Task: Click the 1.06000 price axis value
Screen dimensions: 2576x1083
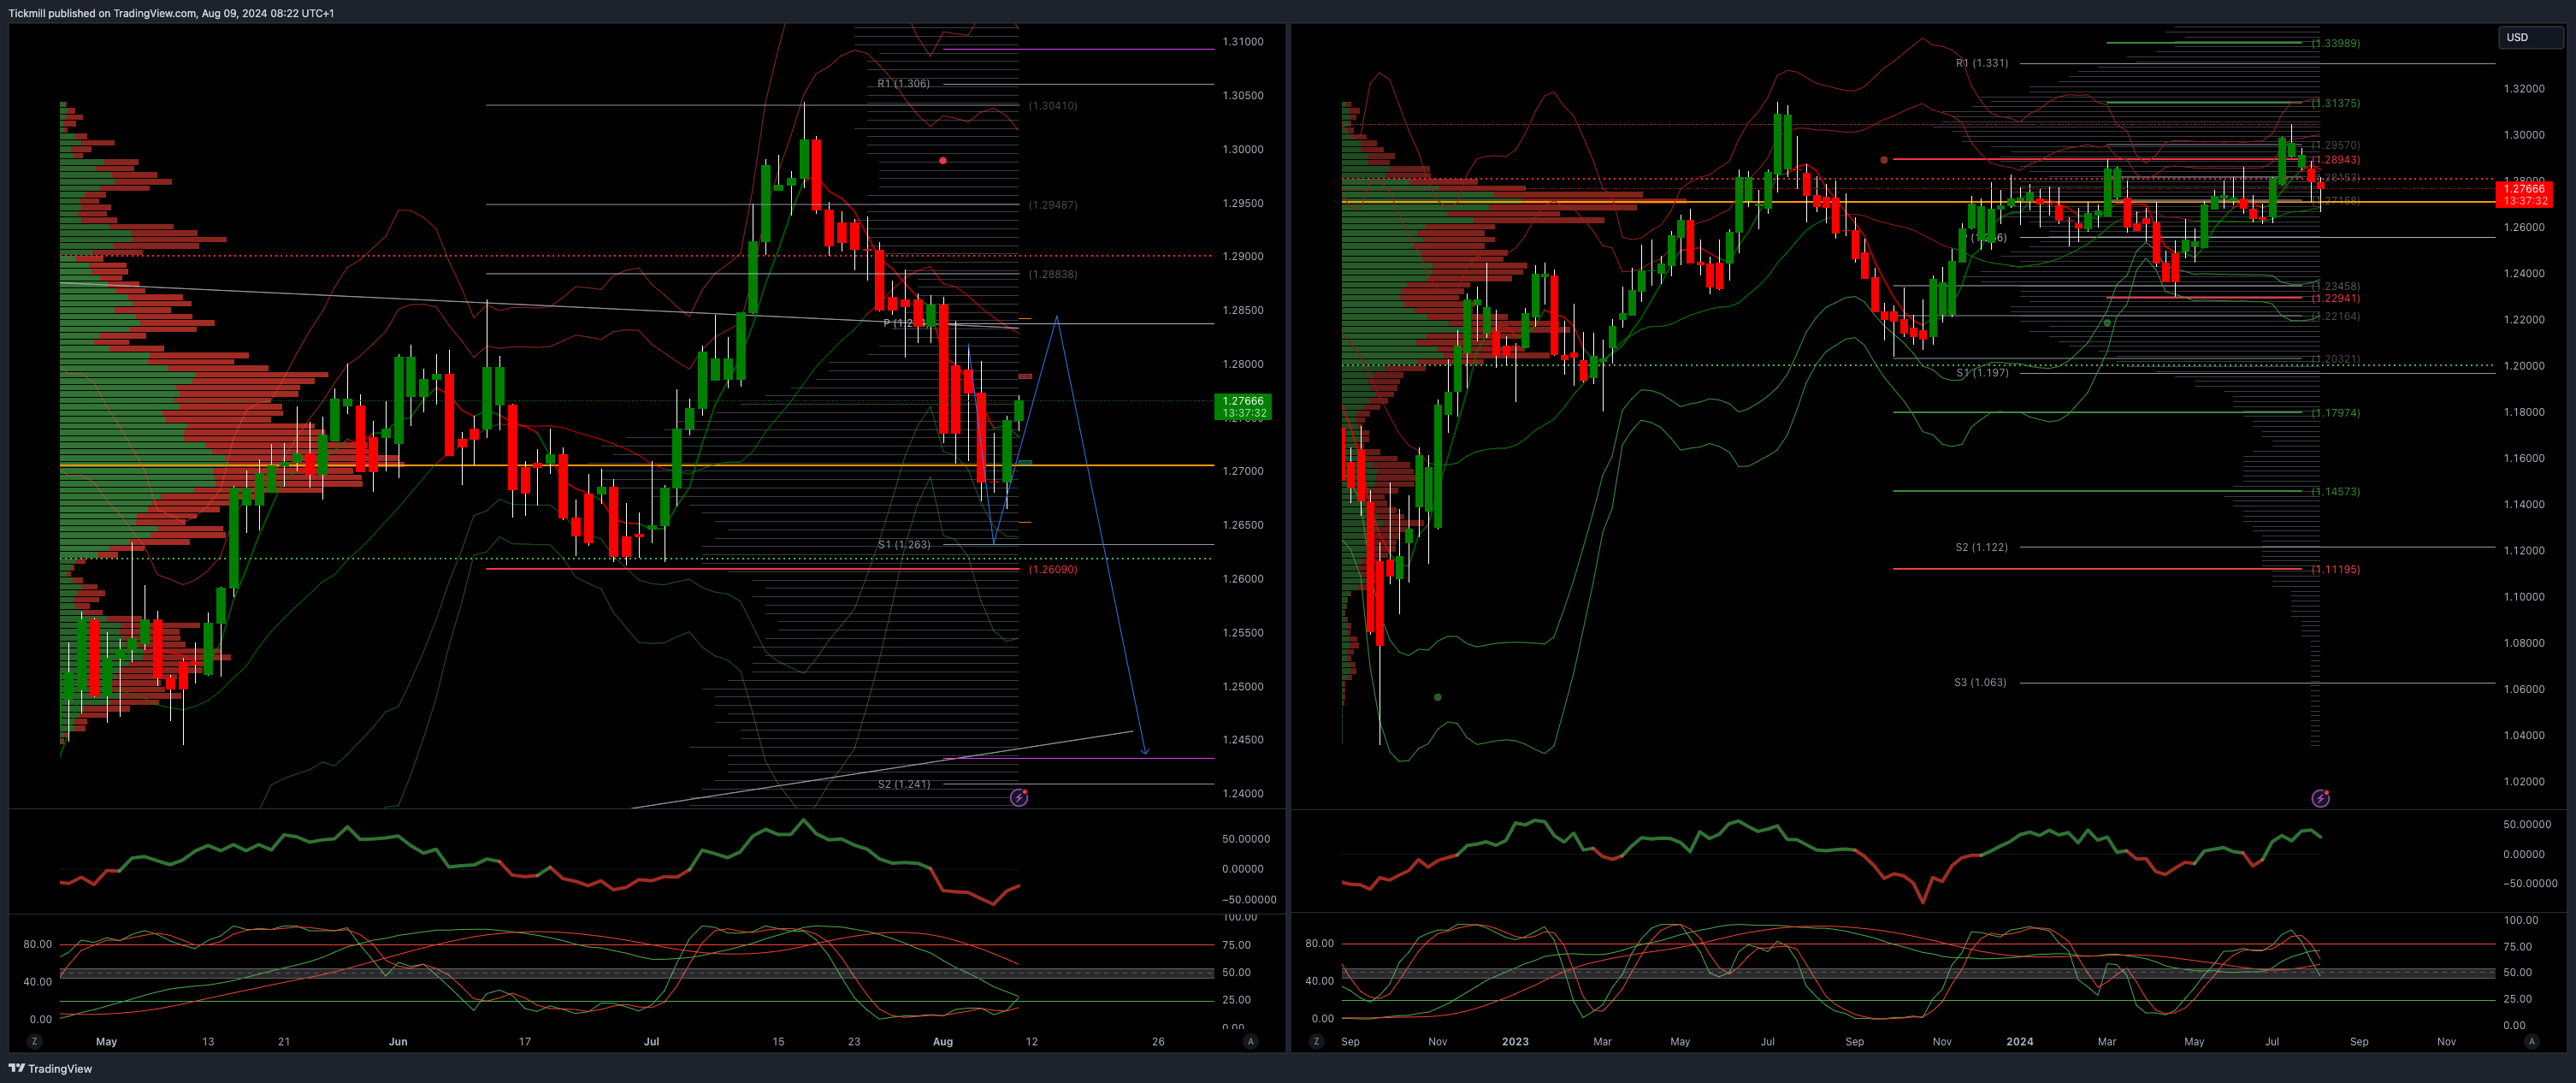Action: [2524, 689]
